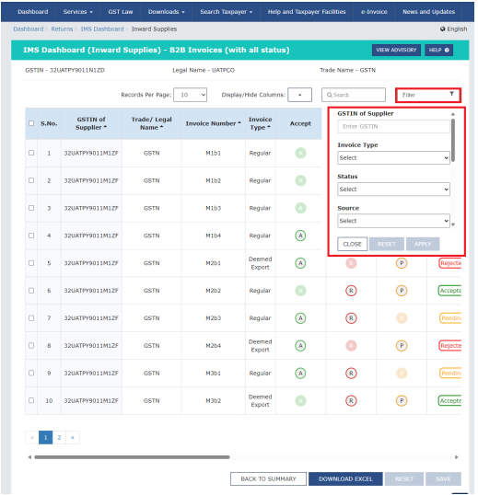Viewport: 478px width, 495px height.
Task: Go to page 2 in pagination
Action: point(59,438)
